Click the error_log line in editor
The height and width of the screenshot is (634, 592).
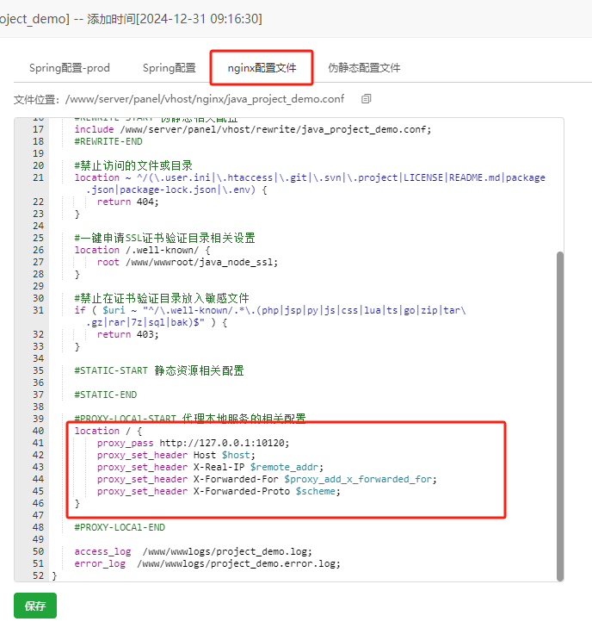click(207, 563)
